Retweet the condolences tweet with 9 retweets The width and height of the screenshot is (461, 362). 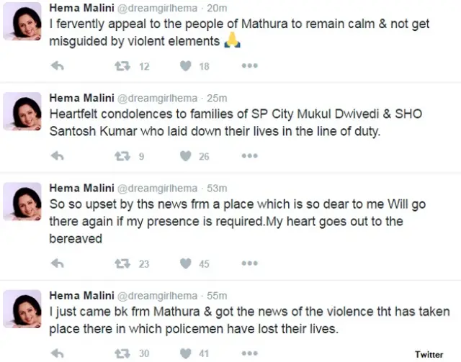point(122,156)
